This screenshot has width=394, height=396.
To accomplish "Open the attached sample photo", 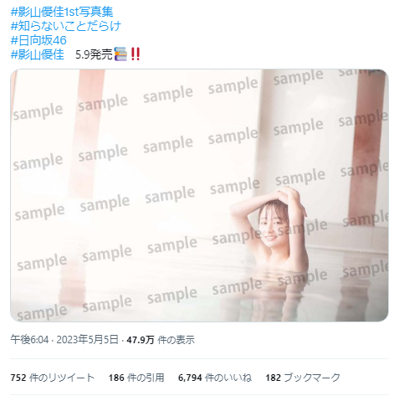I will [x=199, y=195].
